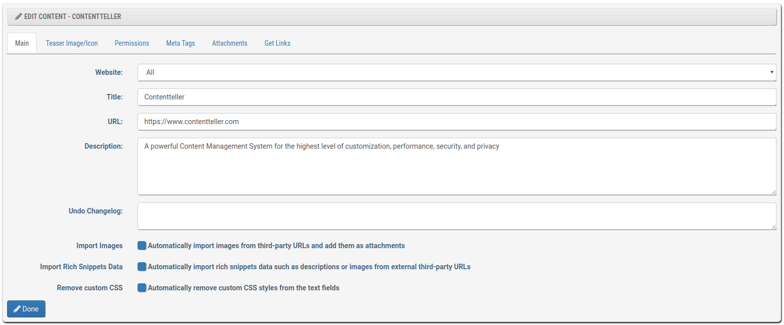Image resolution: width=784 pixels, height=325 pixels.
Task: Click the pencil icon in the Edit Content header
Action: click(x=19, y=17)
